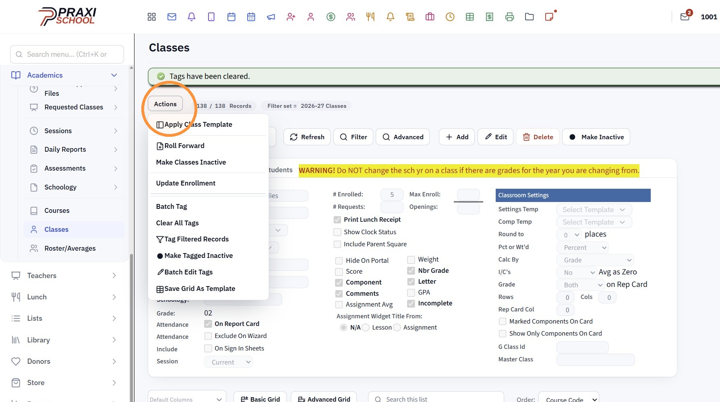Click the Praxi School logo
Viewport: 720px width, 402px height.
[x=67, y=16]
